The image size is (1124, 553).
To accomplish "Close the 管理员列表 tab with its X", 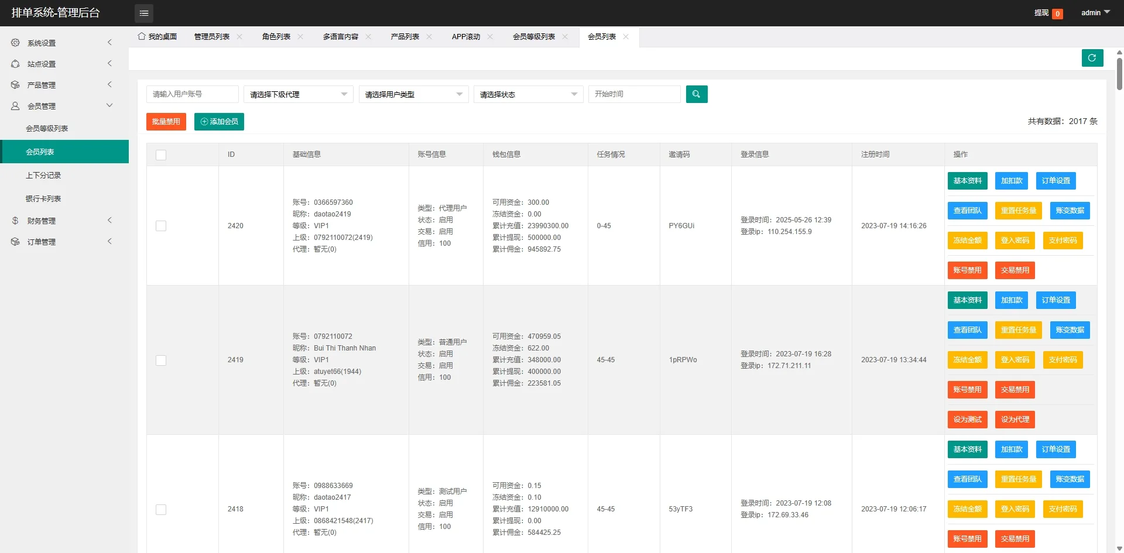I will pyautogui.click(x=239, y=37).
